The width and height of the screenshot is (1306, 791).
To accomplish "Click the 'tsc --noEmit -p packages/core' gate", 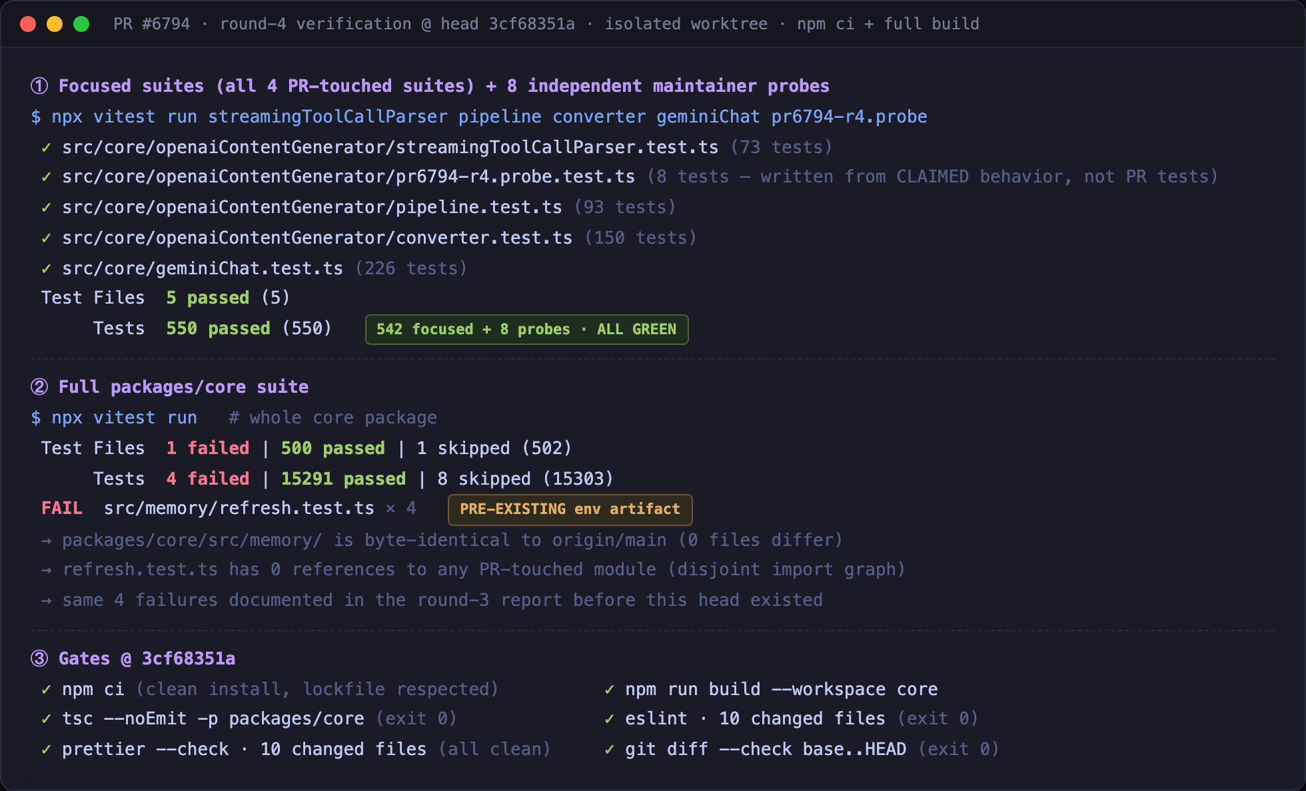I will click(x=249, y=718).
